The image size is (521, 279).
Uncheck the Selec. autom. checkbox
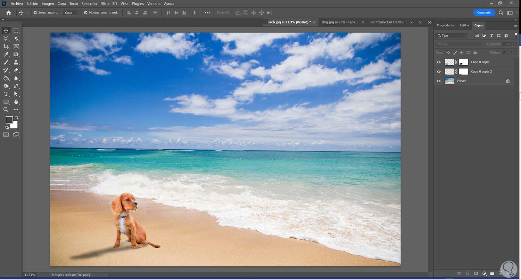(35, 13)
